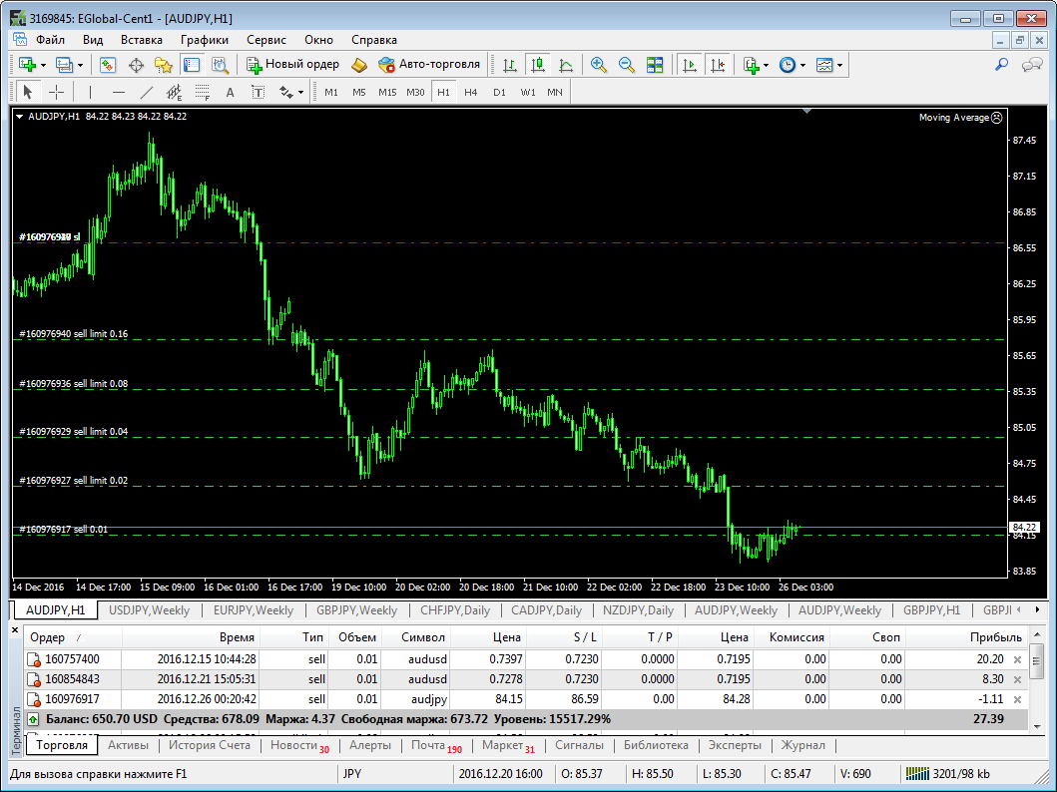Select the Crosshair cursor tool
This screenshot has width=1057, height=792.
click(57, 92)
